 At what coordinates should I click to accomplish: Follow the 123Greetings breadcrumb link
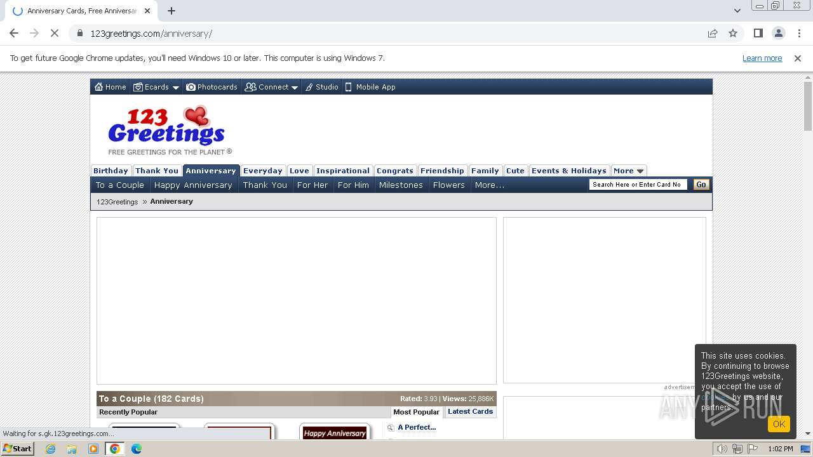[x=118, y=202]
